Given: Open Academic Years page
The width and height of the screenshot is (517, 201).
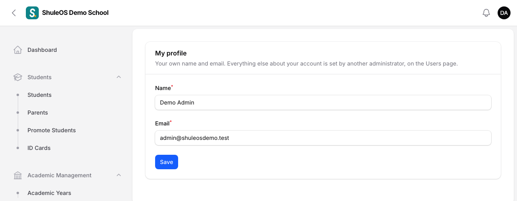Looking at the screenshot, I should (x=49, y=193).
